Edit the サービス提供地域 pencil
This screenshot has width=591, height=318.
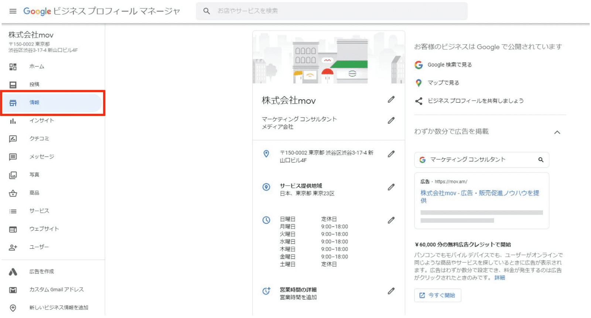pyautogui.click(x=391, y=187)
